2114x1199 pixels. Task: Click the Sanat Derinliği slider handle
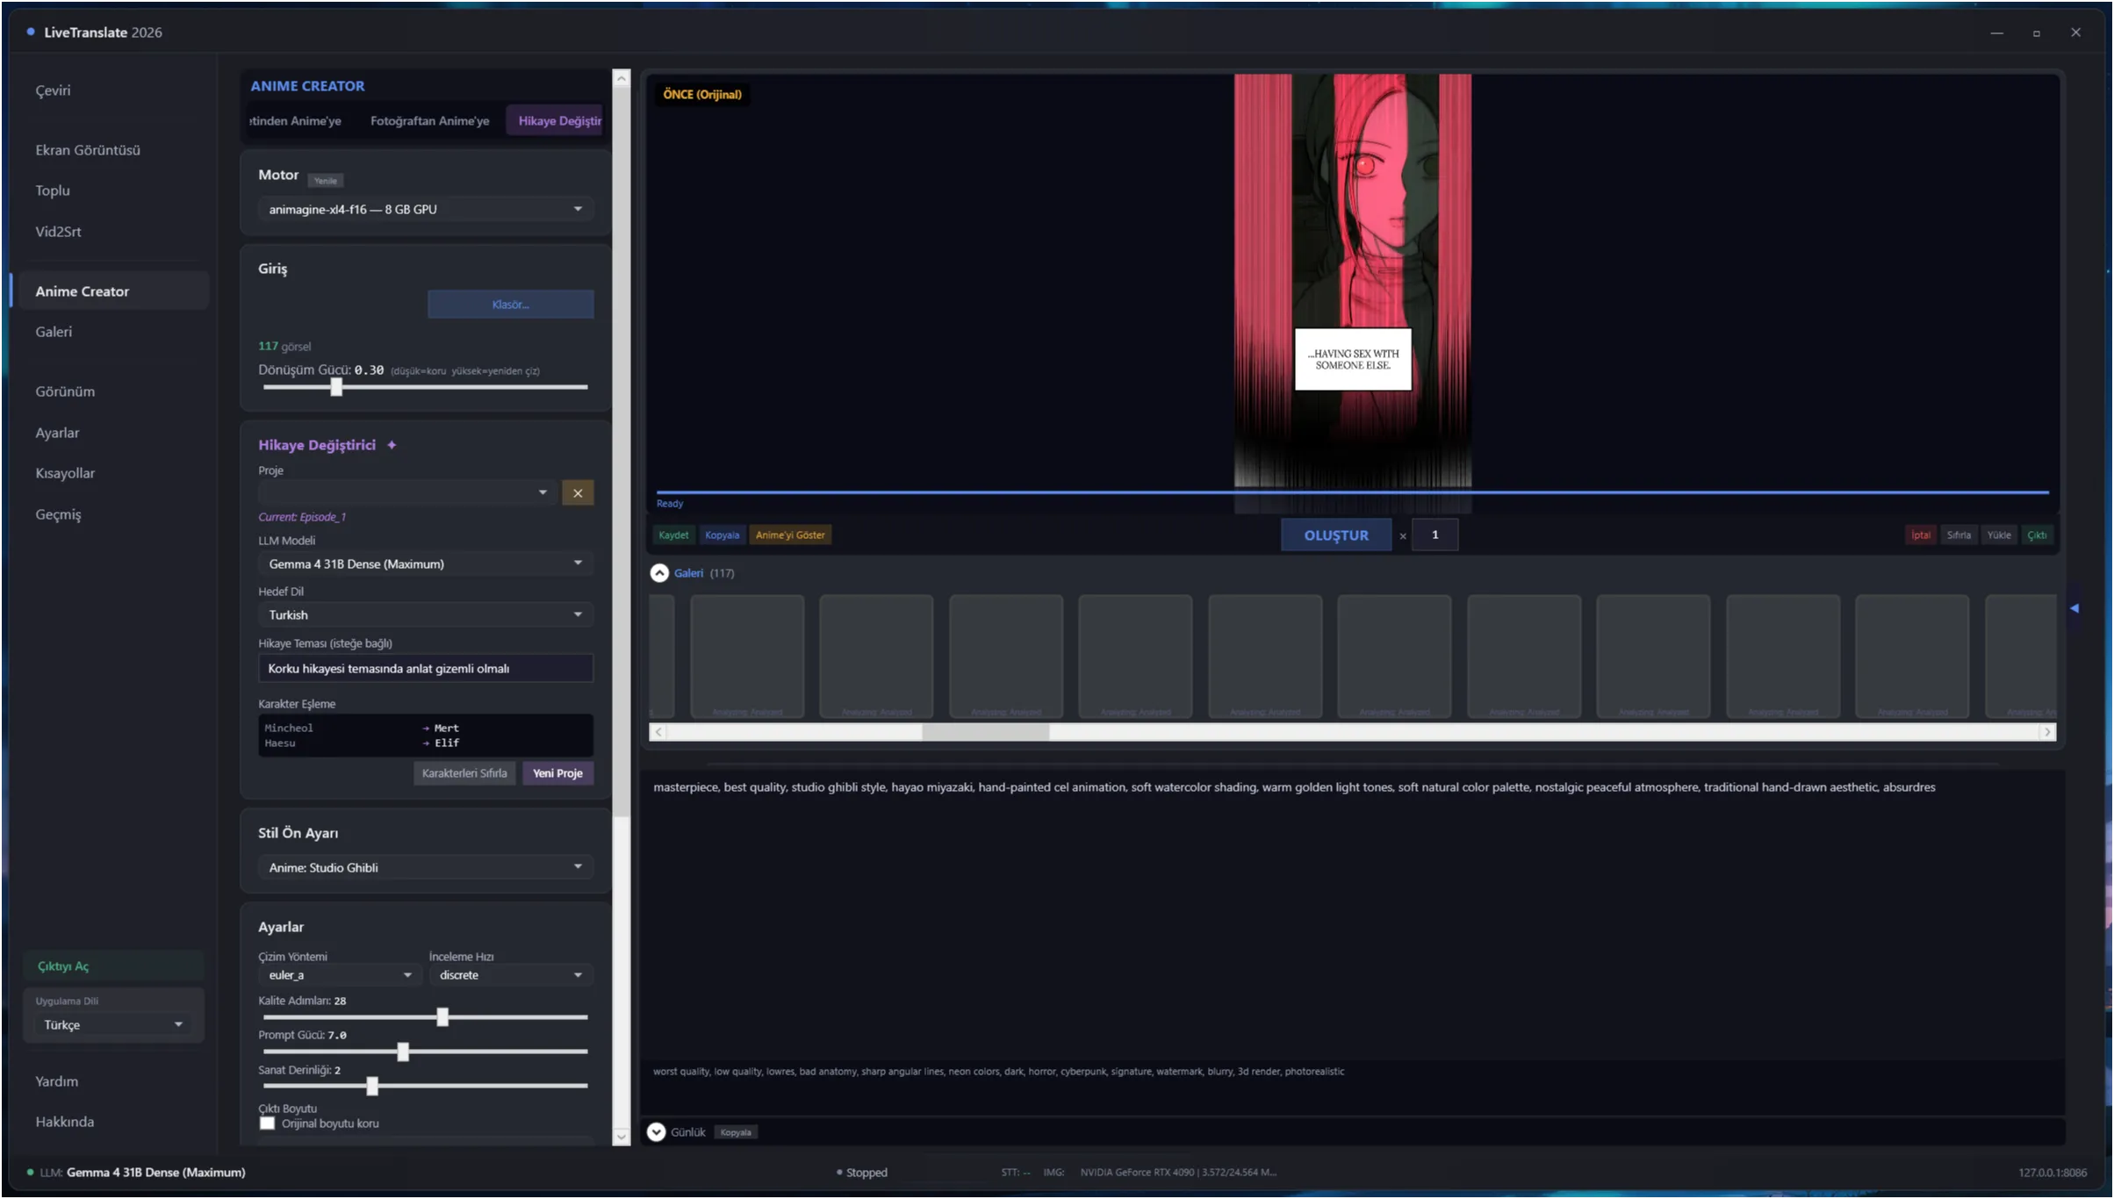click(372, 1087)
